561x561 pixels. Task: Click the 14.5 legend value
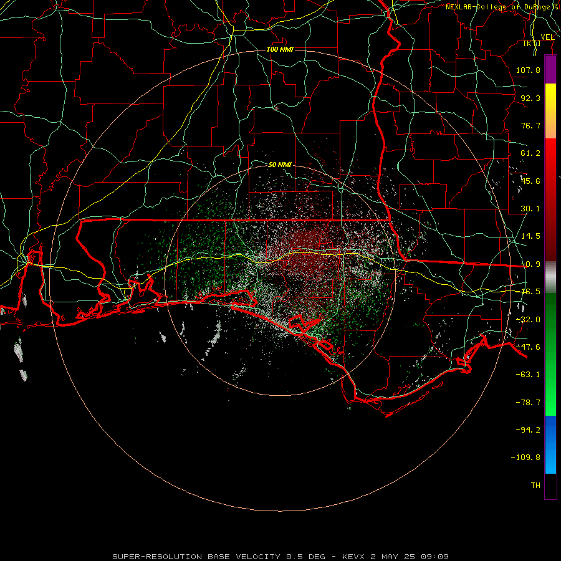[x=530, y=236]
